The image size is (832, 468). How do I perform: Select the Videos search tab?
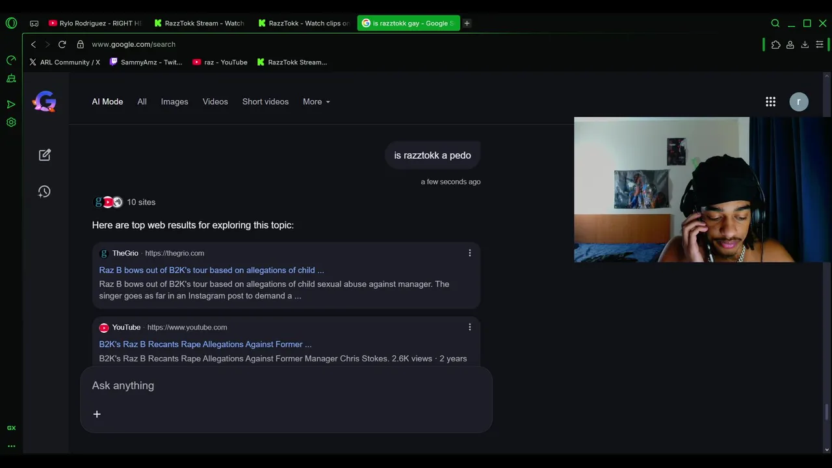tap(215, 101)
